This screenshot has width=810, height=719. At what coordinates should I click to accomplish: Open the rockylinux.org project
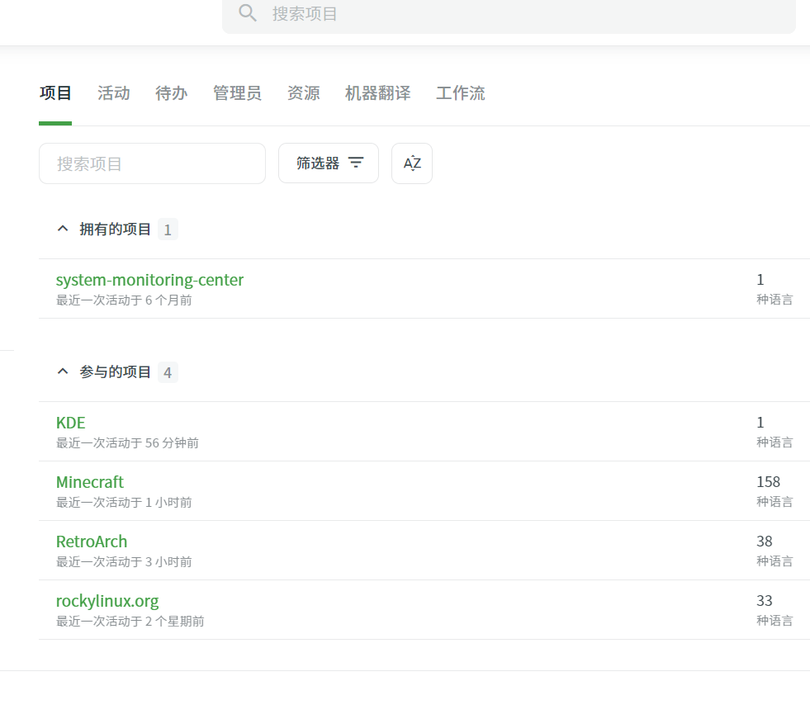pyautogui.click(x=107, y=601)
